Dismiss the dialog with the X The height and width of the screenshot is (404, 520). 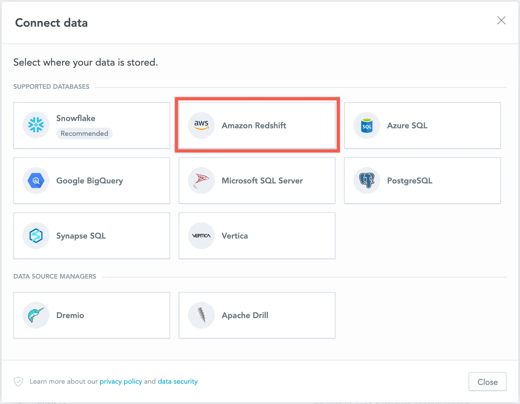tap(502, 21)
